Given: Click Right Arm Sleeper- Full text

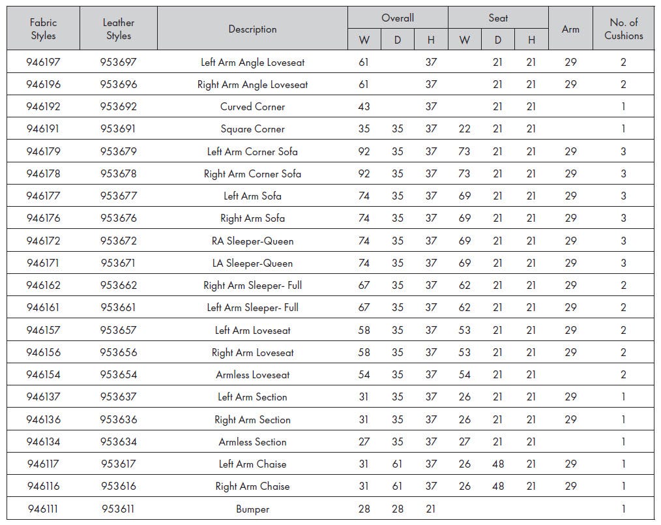Looking at the screenshot, I should coord(252,286).
